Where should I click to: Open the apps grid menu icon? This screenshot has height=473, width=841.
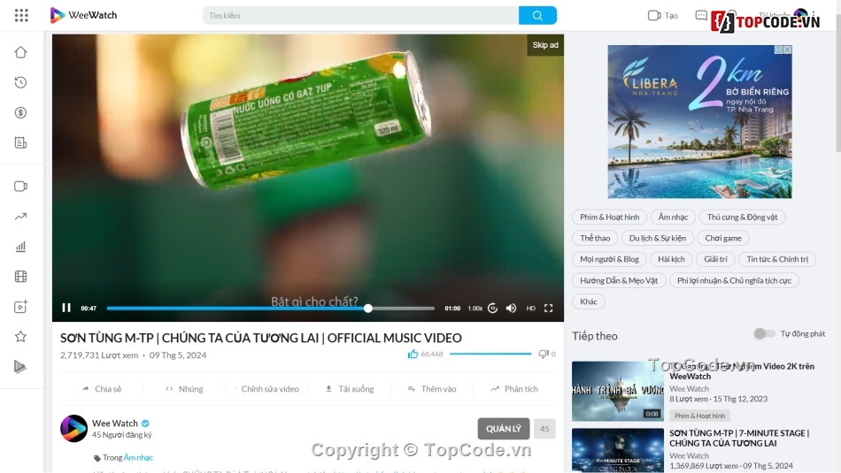point(21,15)
